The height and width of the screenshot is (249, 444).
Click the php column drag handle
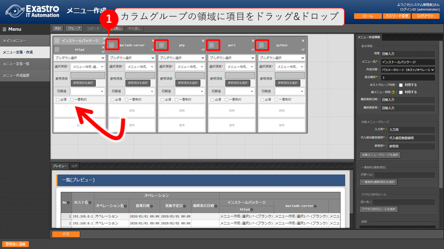pos(162,45)
